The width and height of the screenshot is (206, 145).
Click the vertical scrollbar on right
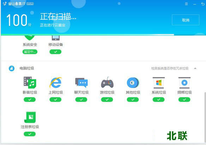click(x=205, y=117)
